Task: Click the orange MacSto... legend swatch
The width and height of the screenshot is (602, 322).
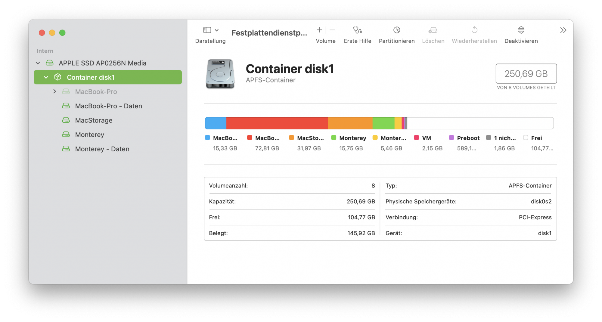Action: tap(291, 138)
